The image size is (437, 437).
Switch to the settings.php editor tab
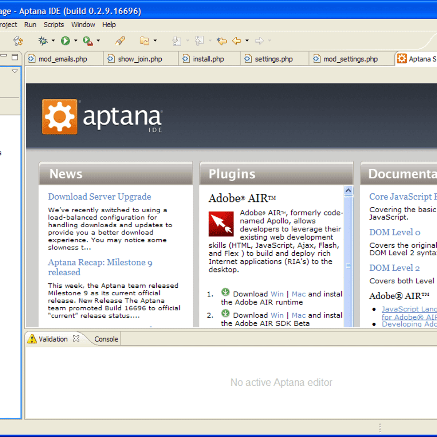coord(275,59)
